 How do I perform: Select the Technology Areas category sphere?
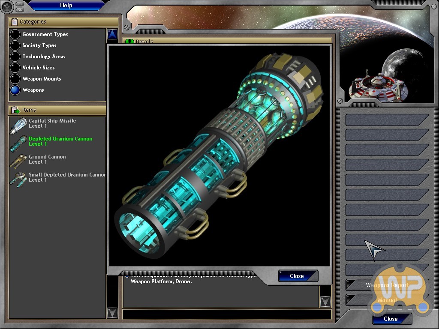point(15,57)
